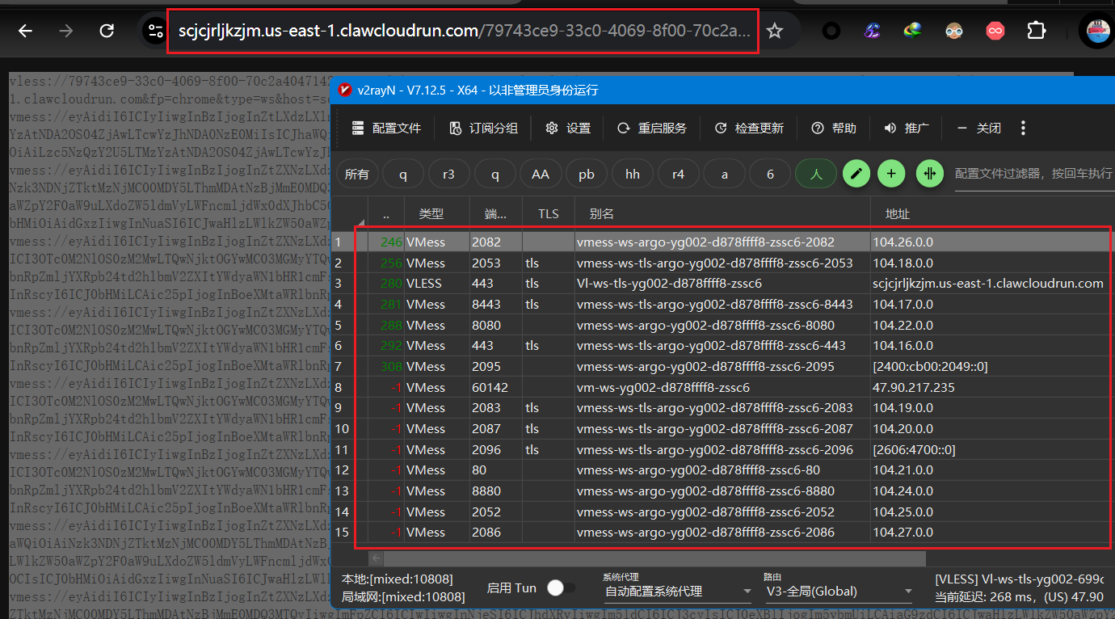Go back in the browser

point(26,31)
